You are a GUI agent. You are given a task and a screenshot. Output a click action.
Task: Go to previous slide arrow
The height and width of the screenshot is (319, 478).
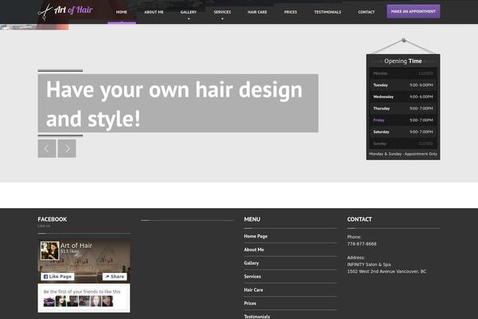point(47,148)
